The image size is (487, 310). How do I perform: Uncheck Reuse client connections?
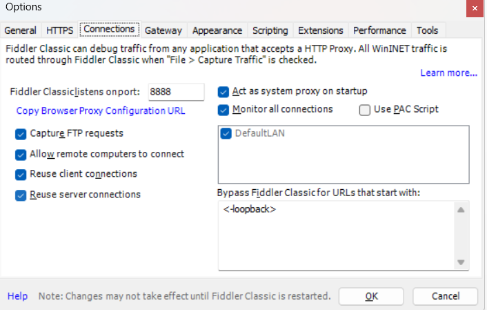(x=21, y=174)
